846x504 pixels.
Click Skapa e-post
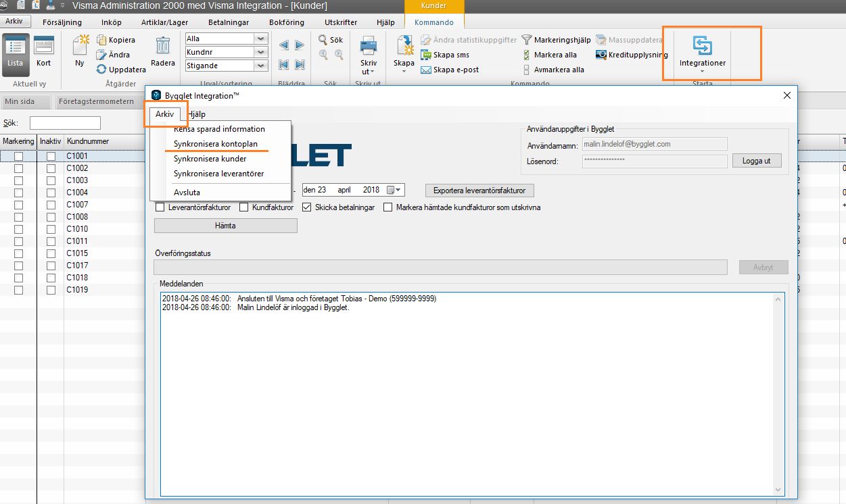(x=450, y=70)
